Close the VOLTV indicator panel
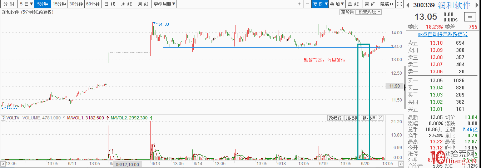Viewport: 481px width, 168px height. (380, 118)
